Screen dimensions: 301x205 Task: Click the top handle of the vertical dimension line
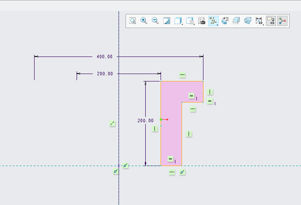[x=146, y=84]
